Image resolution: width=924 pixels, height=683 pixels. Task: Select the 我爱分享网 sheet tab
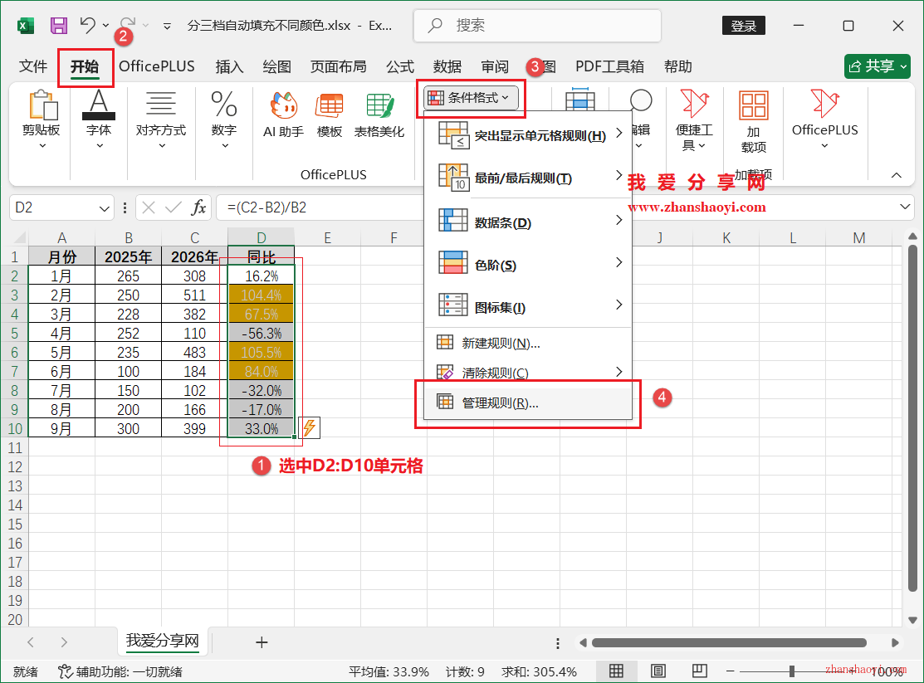[163, 641]
